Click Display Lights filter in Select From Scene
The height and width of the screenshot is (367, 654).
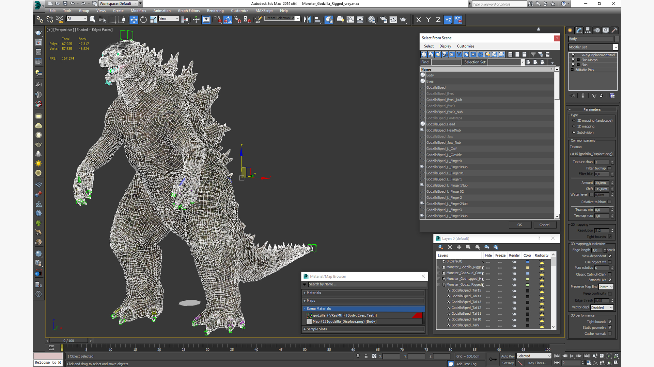[438, 54]
